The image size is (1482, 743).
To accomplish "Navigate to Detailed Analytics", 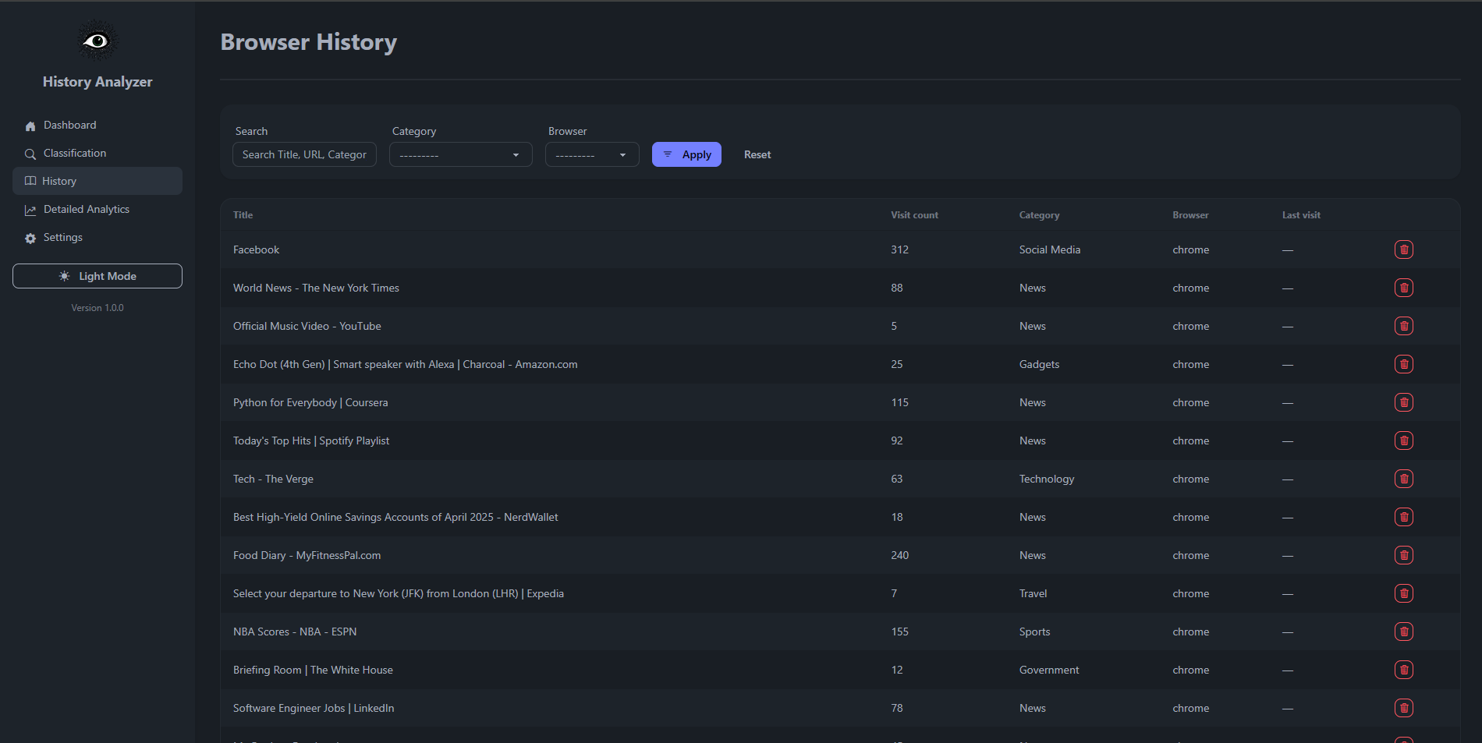I will coord(87,209).
